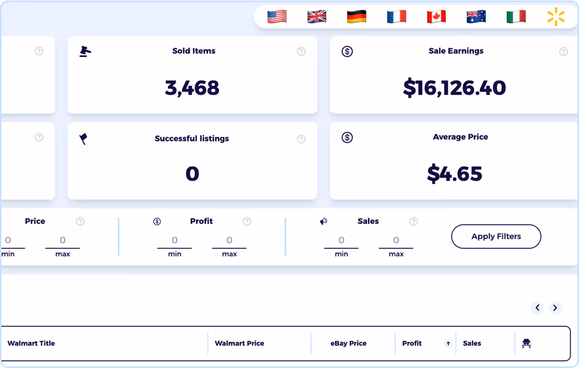The image size is (579, 368).
Task: Click the Sales column header
Action: pos(472,343)
